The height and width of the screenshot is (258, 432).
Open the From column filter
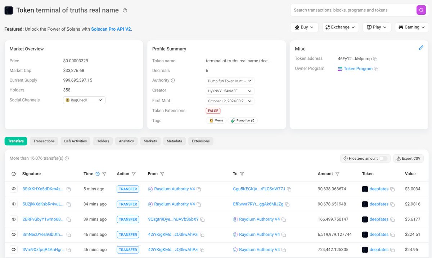pos(162,174)
